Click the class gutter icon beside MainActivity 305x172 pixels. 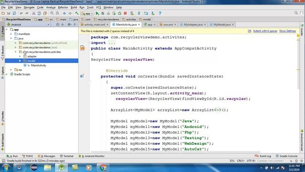pyautogui.click(x=82, y=48)
